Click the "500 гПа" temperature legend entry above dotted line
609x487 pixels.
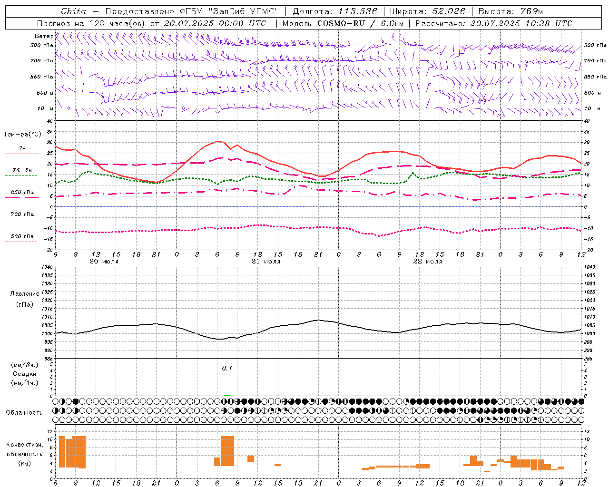click(x=22, y=236)
